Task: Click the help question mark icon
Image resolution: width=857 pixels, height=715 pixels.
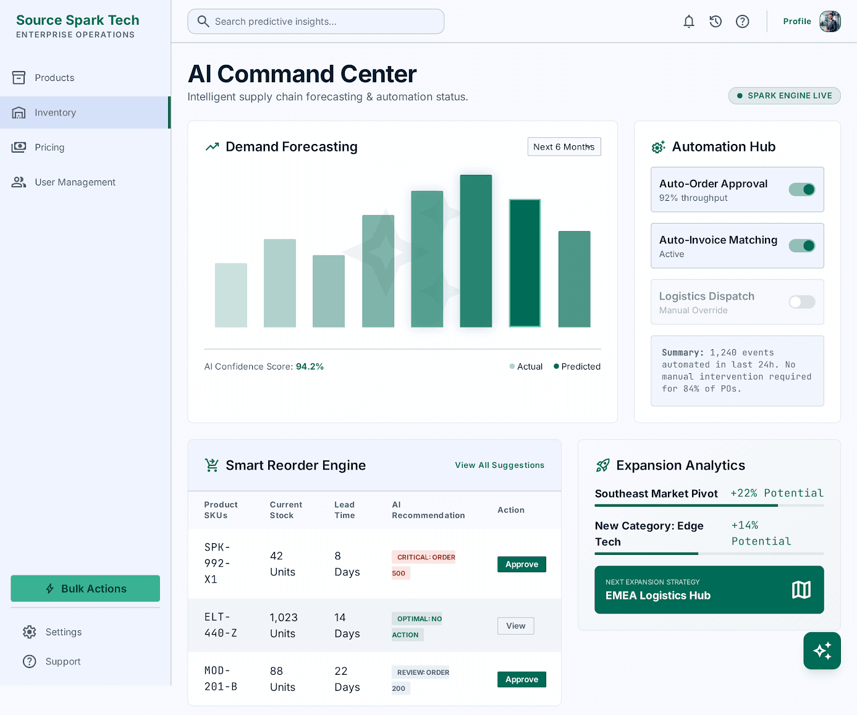Action: pos(742,22)
